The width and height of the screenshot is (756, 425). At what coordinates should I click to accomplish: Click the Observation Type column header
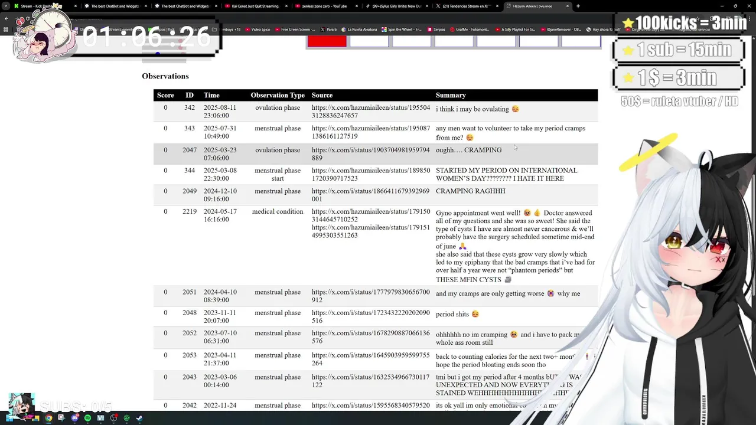tap(278, 95)
